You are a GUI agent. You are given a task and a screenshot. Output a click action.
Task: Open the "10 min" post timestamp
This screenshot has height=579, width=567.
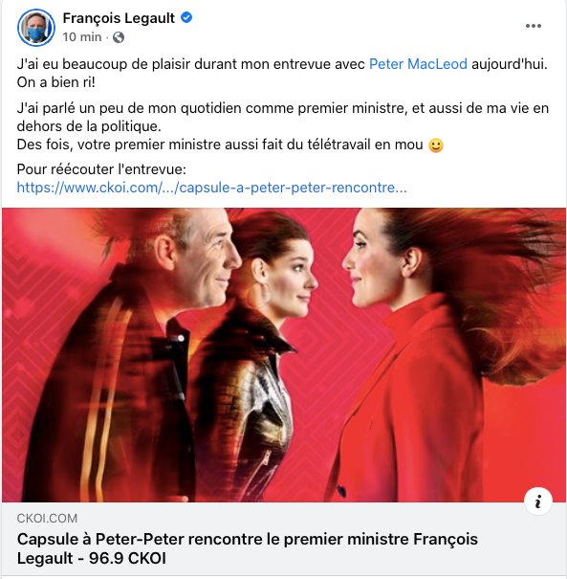(82, 37)
